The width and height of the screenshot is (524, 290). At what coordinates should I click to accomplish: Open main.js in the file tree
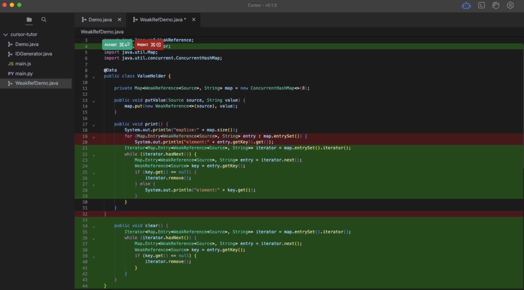click(23, 64)
